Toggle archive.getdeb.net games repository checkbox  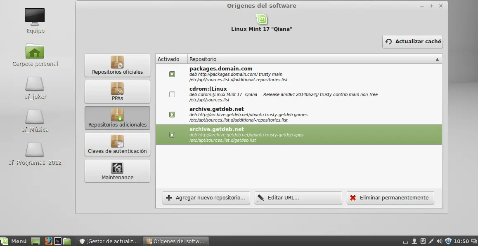pos(172,115)
